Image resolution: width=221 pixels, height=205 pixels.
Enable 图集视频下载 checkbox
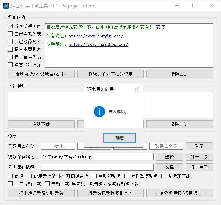click(x=10, y=184)
